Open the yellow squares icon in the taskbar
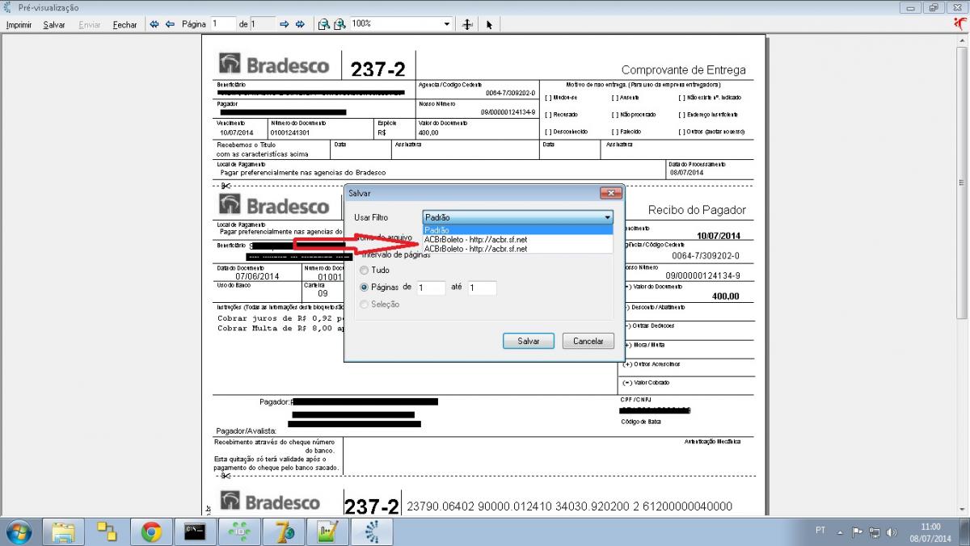 point(108,531)
